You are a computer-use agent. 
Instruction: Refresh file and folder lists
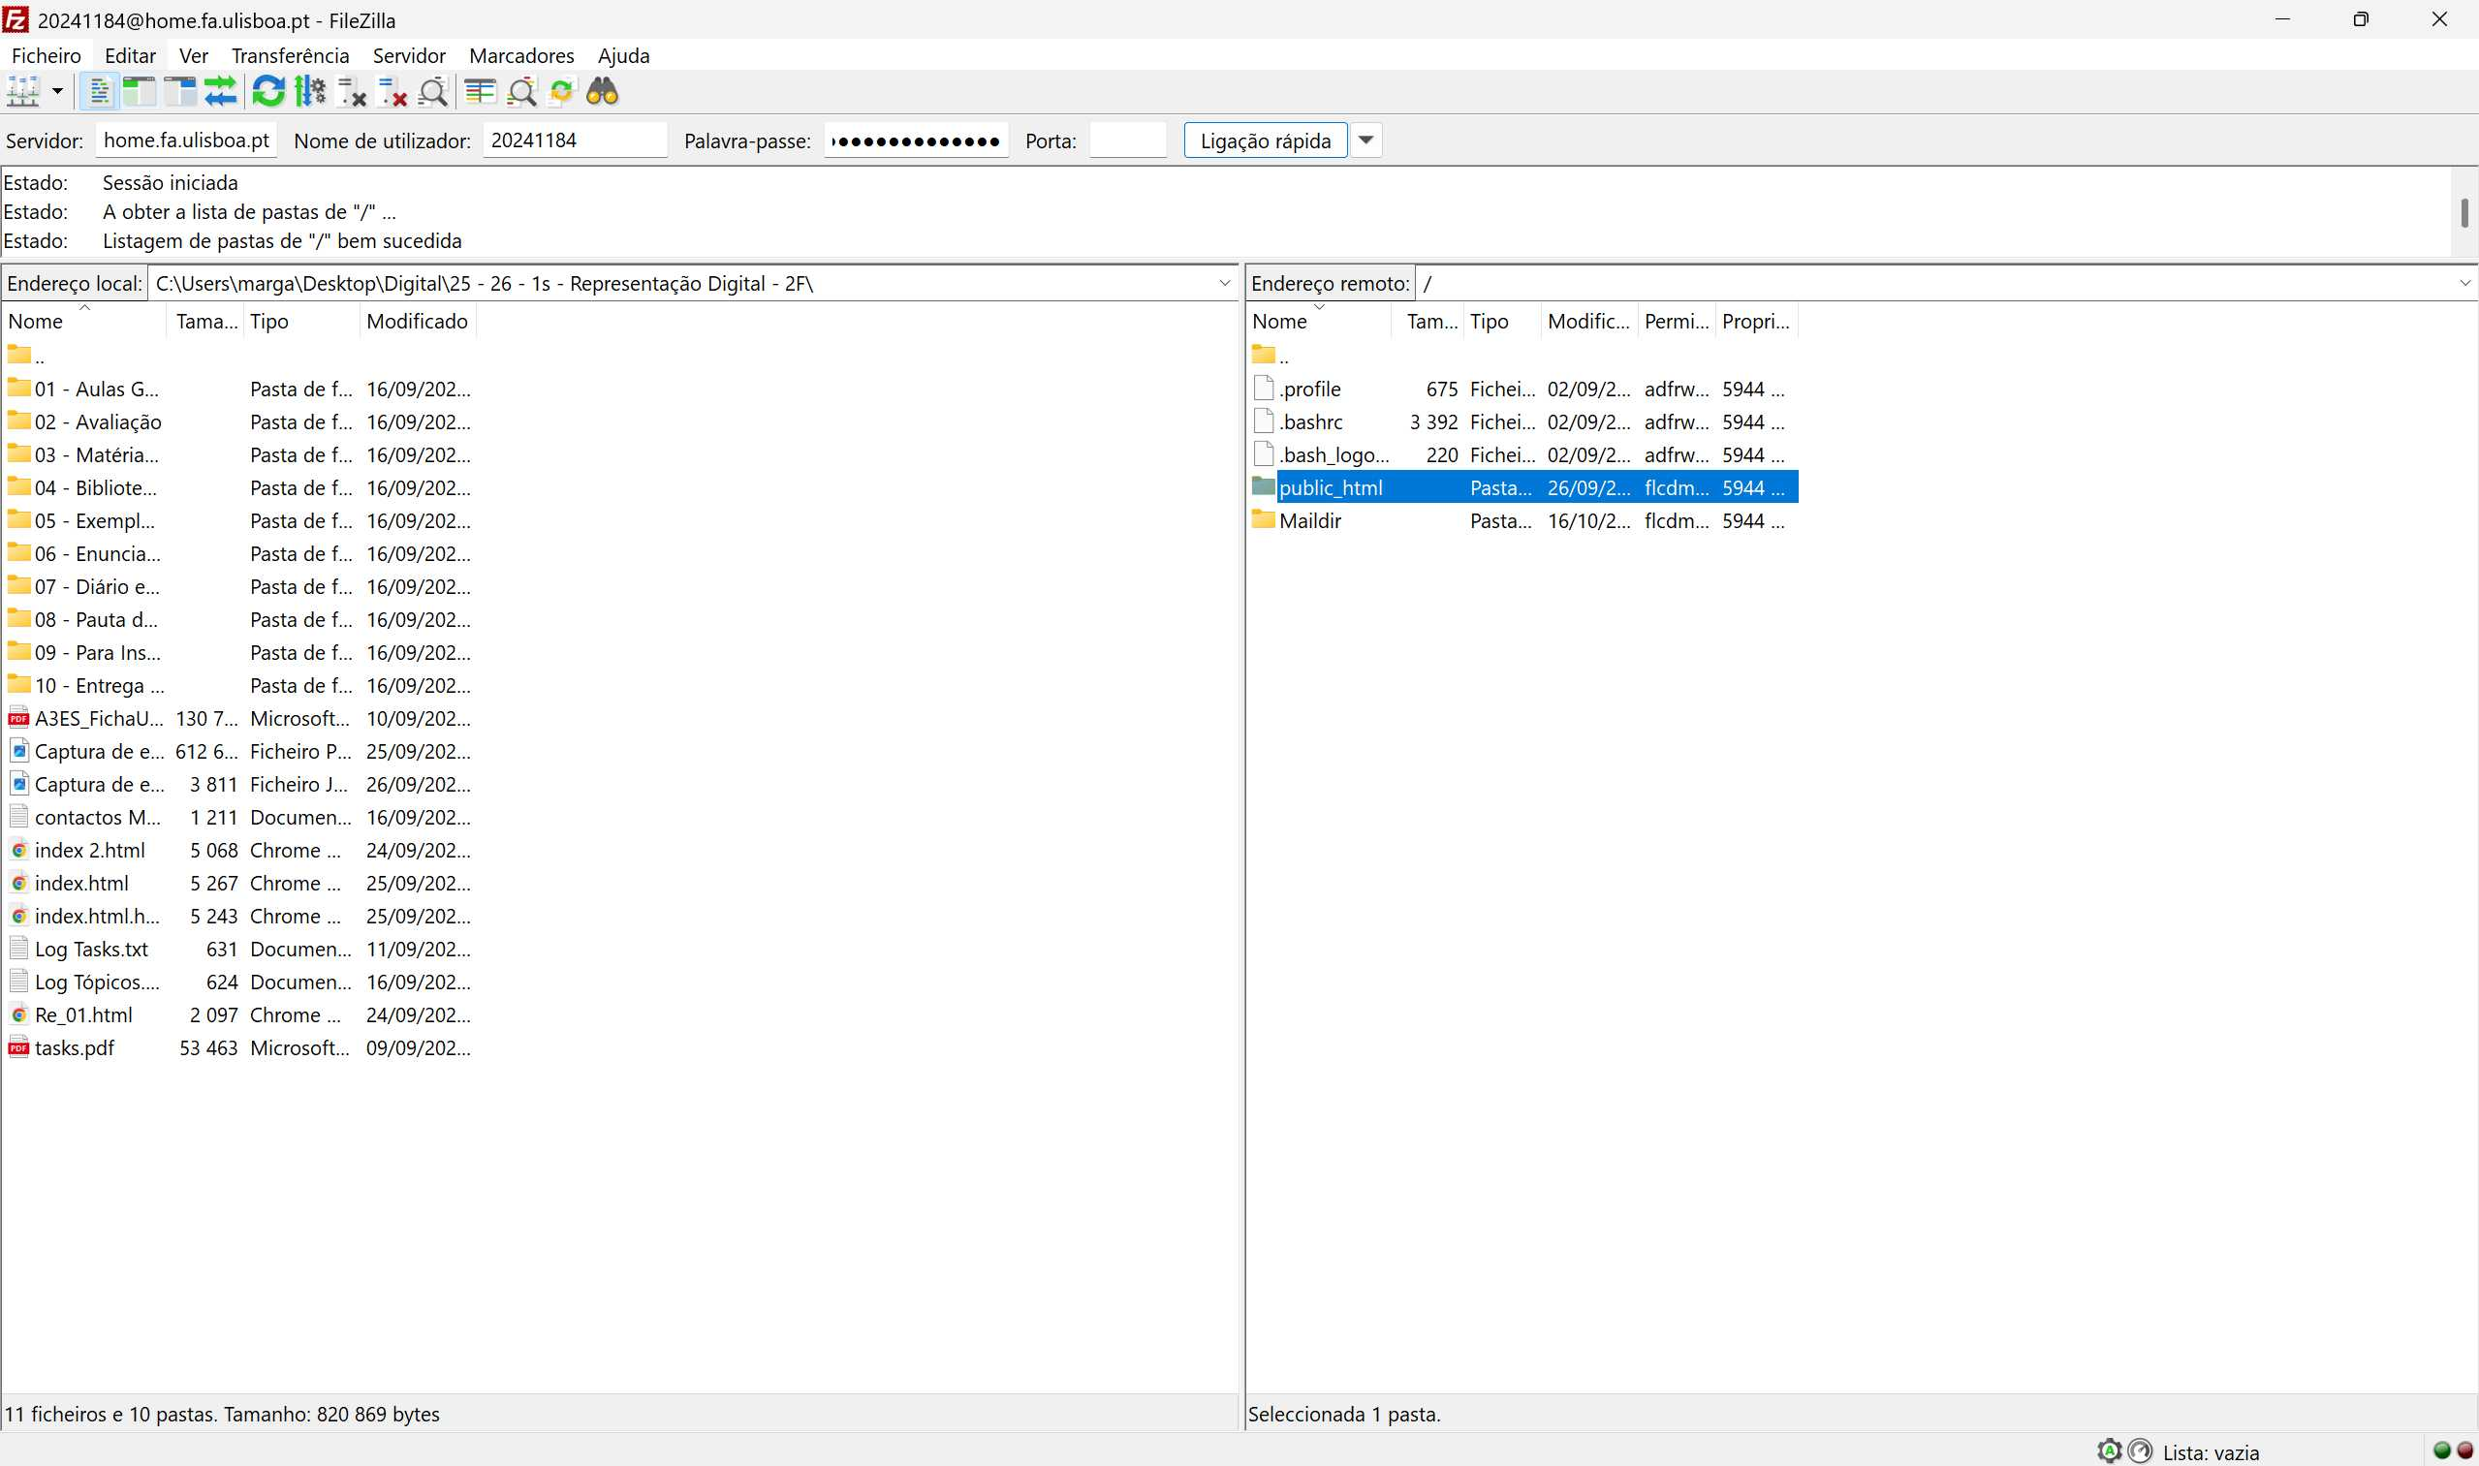click(x=267, y=92)
